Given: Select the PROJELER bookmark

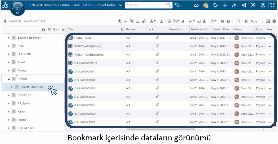Looking at the screenshot, I should point(25,95).
